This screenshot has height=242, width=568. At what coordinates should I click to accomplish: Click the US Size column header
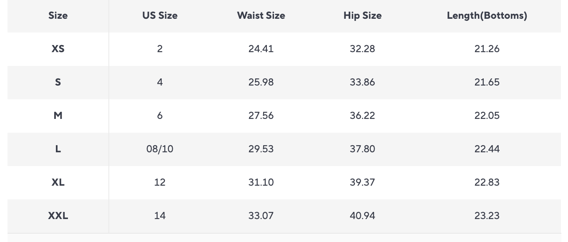160,16
